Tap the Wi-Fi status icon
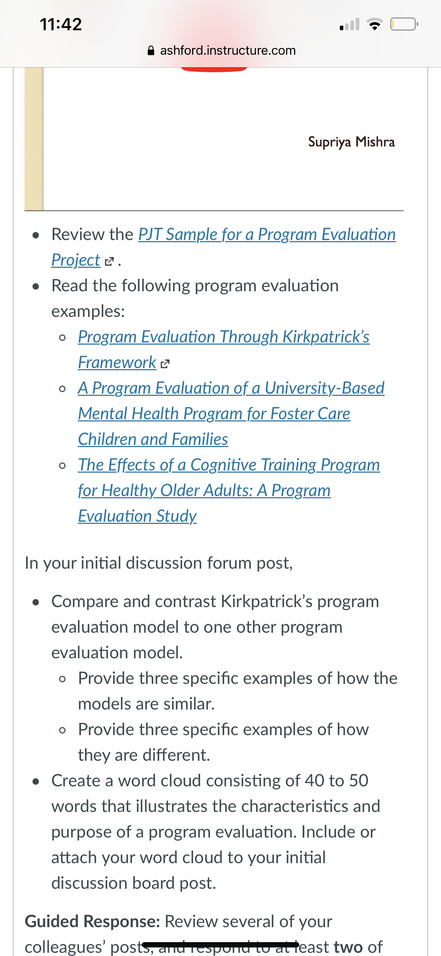This screenshot has width=441, height=956. 375,25
